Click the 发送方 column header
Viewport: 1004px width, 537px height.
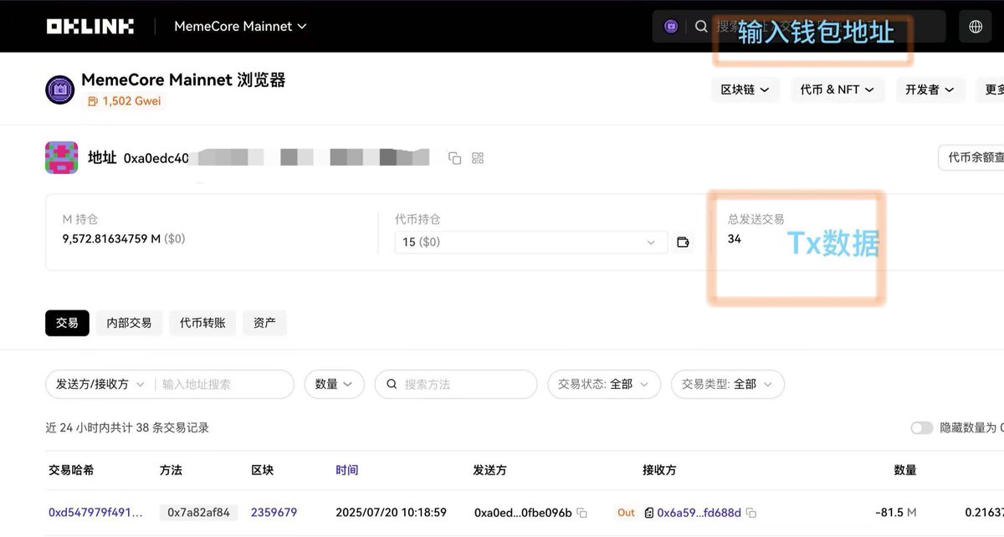(489, 470)
